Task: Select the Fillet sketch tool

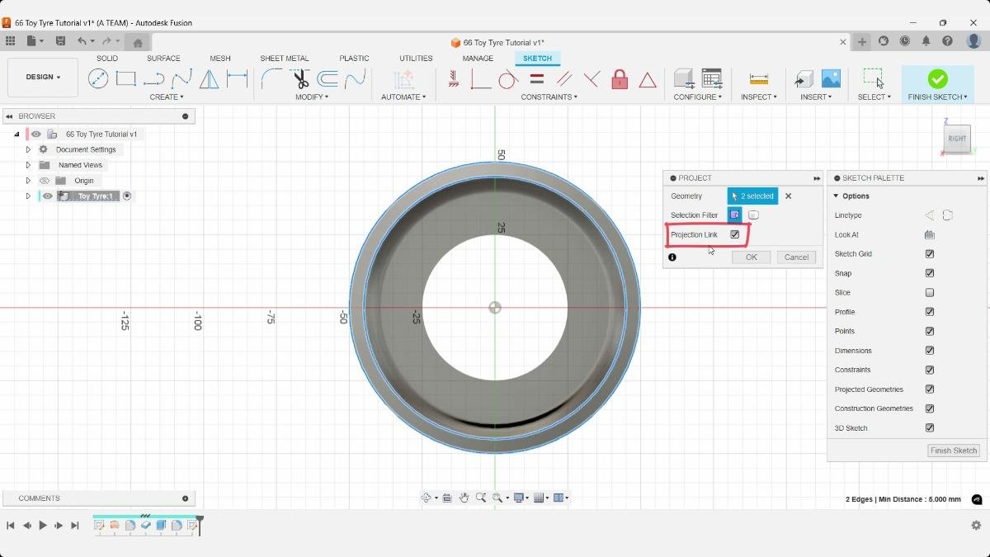Action: [x=271, y=79]
